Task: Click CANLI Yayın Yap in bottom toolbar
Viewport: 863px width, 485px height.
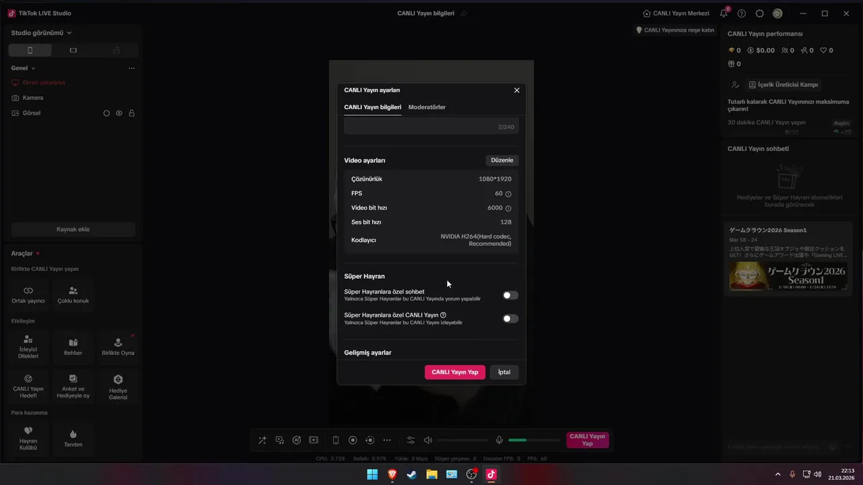Action: pyautogui.click(x=587, y=440)
